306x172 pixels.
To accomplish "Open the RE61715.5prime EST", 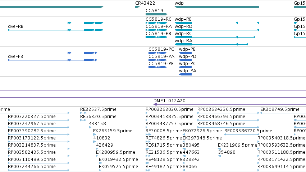I will click(164, 145).
